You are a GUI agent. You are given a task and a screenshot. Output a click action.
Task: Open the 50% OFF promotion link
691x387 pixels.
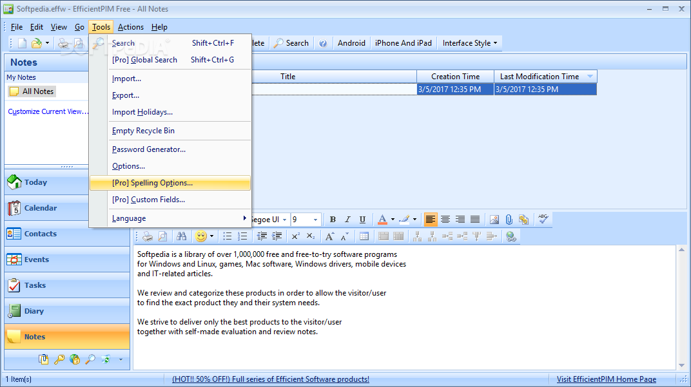tap(271, 379)
